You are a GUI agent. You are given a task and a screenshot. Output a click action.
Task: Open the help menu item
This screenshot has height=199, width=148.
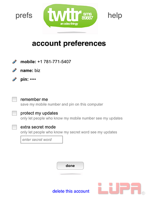pyautogui.click(x=115, y=15)
